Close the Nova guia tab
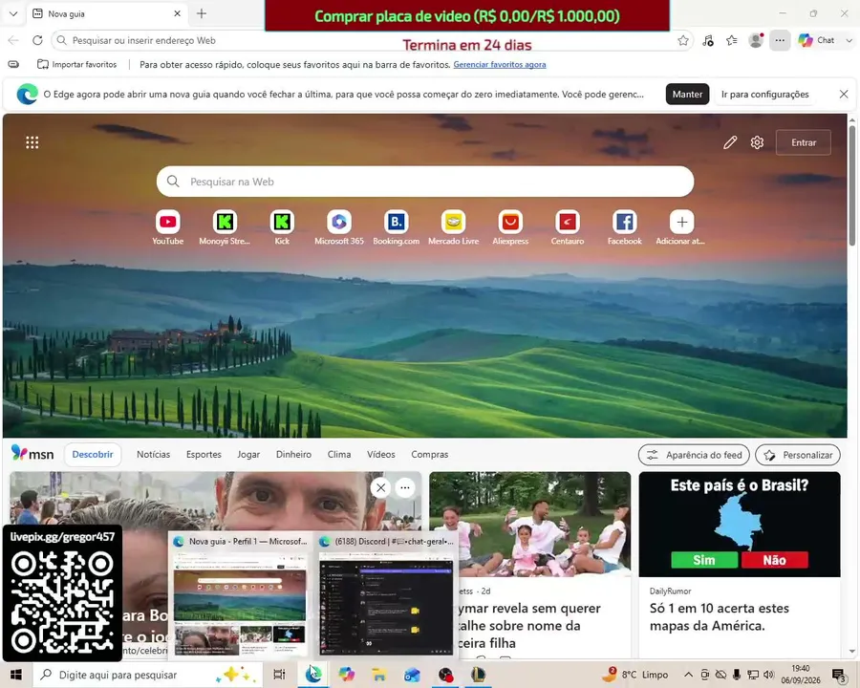 tap(177, 13)
